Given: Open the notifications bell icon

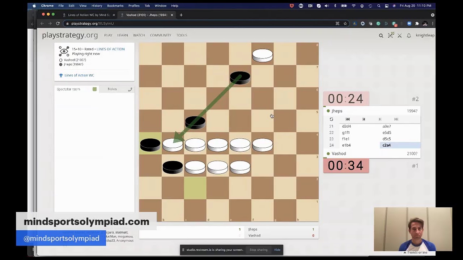Looking at the screenshot, I should (x=409, y=35).
